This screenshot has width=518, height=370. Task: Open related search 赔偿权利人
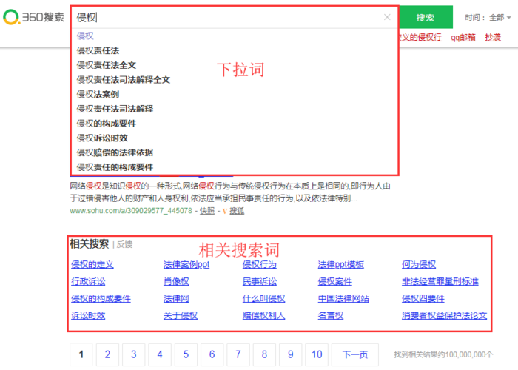pyautogui.click(x=263, y=315)
